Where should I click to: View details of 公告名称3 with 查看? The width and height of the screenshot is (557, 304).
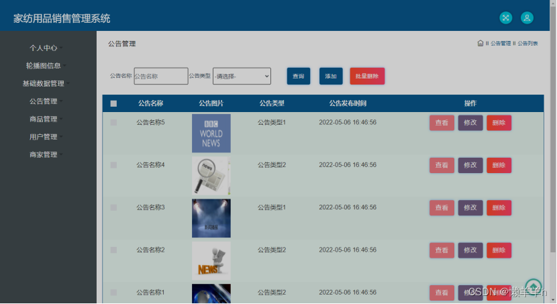tap(442, 208)
